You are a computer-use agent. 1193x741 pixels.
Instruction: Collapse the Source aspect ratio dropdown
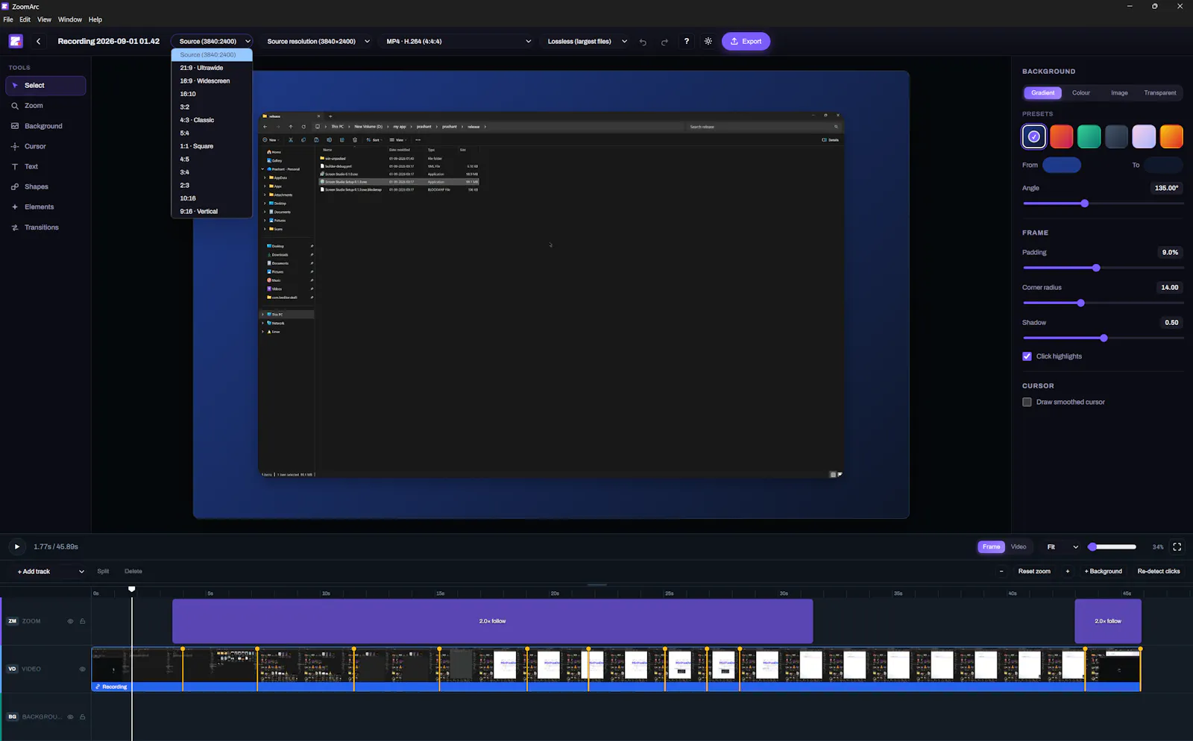point(213,42)
